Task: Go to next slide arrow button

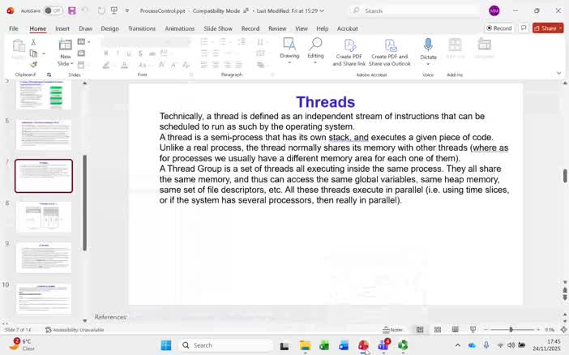Action: point(565,297)
